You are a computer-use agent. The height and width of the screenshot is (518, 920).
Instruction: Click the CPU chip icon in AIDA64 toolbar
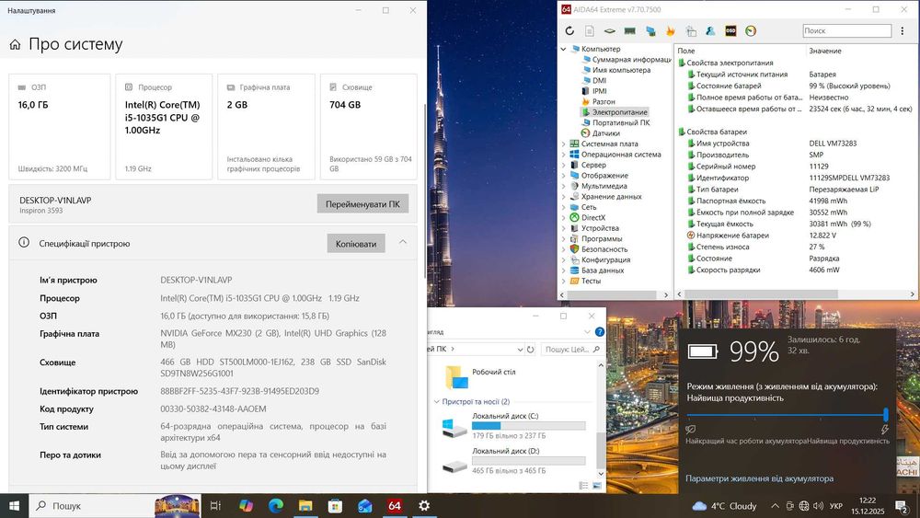[610, 31]
